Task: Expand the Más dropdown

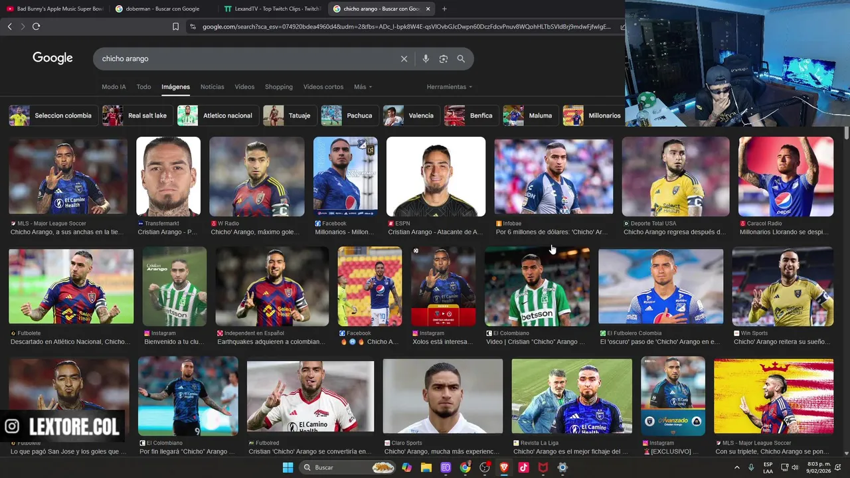Action: click(x=363, y=87)
